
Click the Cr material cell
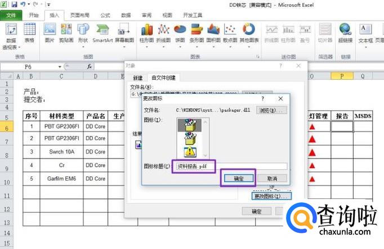point(62,165)
